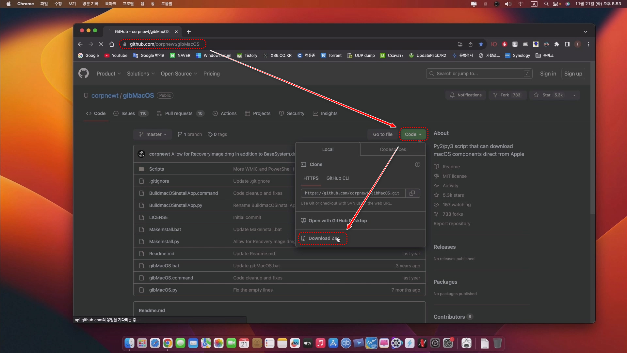This screenshot has width=627, height=353.
Task: Click the corpnewt owner link
Action: click(x=105, y=95)
